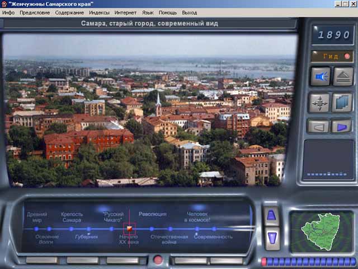This screenshot has width=358, height=269.
Task: Open the Содержание menu
Action: (69, 12)
